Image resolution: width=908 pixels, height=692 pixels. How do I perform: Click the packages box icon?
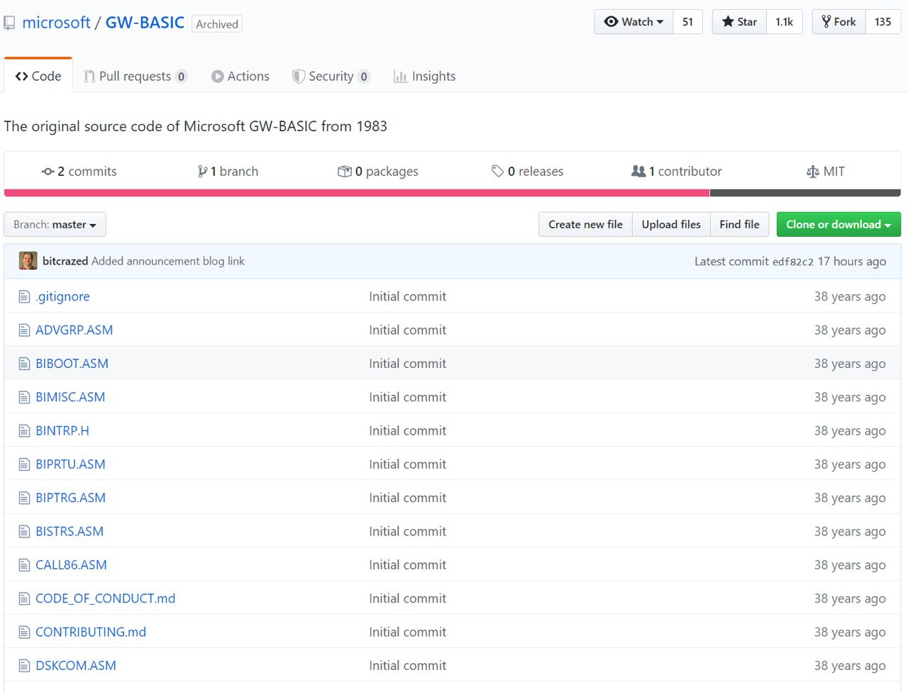345,172
